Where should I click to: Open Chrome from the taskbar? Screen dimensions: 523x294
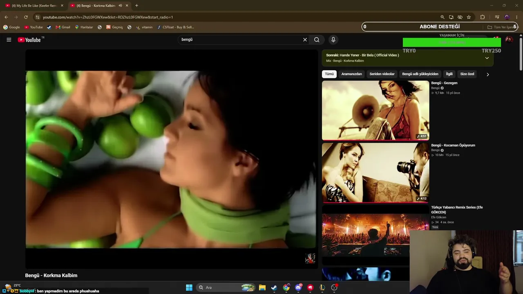(286, 287)
